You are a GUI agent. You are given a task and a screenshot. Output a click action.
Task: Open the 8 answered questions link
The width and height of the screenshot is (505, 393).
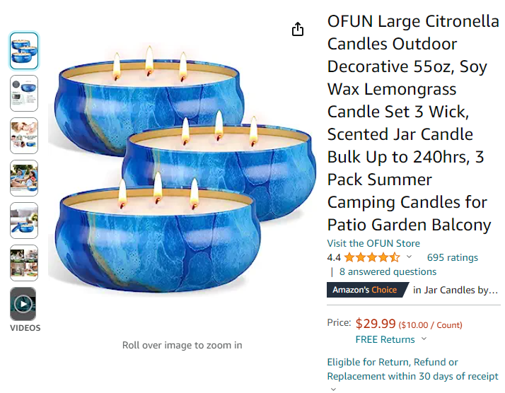(388, 271)
